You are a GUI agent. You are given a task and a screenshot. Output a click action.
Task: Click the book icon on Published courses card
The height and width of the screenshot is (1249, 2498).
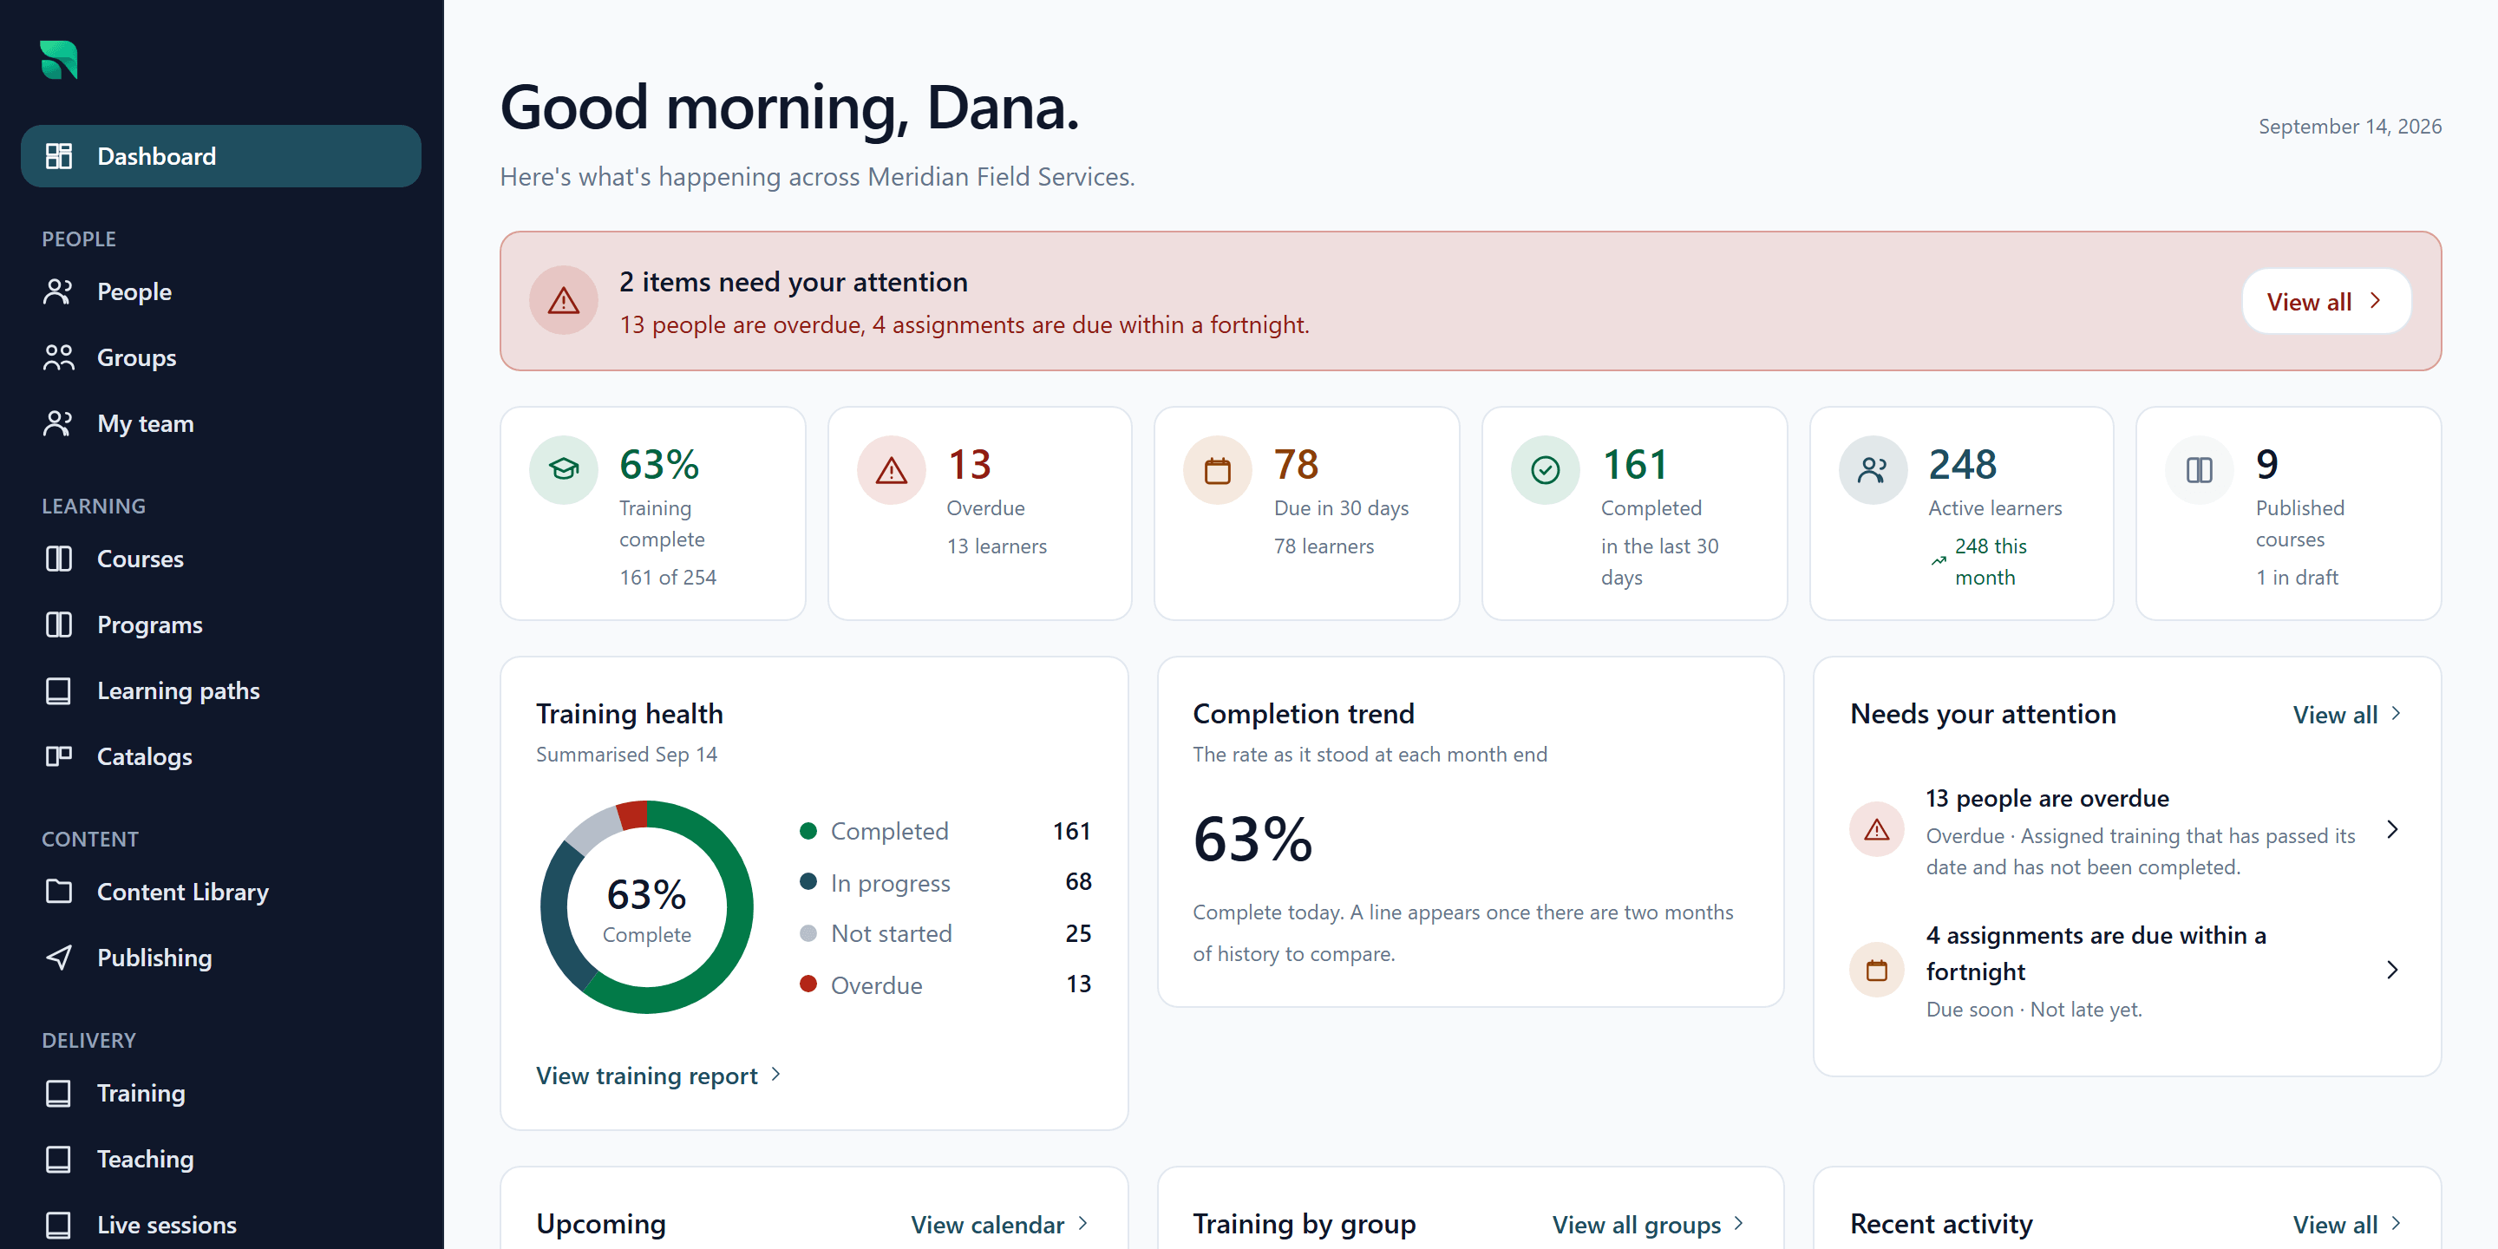[x=2200, y=470]
